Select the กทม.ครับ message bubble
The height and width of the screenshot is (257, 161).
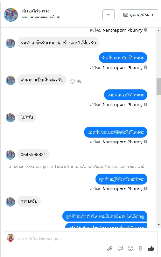click(29, 201)
